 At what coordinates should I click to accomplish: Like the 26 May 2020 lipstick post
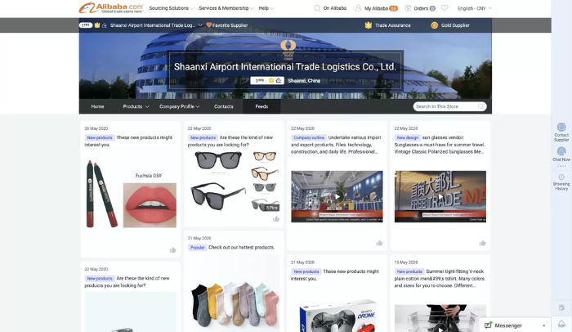[173, 250]
